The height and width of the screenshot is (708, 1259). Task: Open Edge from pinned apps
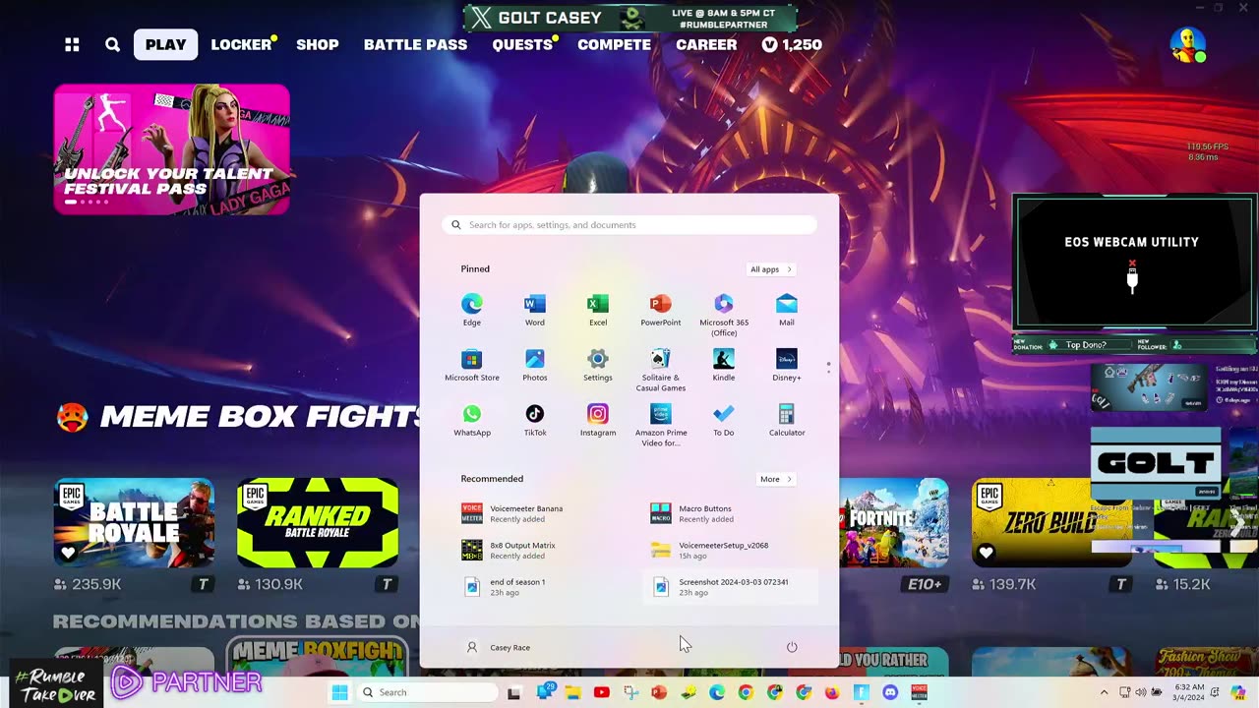pyautogui.click(x=472, y=310)
